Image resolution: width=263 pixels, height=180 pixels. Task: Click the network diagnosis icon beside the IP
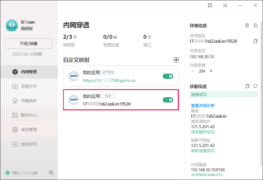point(51,173)
